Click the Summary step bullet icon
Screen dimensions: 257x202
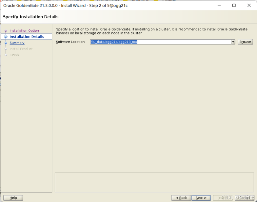click(6, 43)
